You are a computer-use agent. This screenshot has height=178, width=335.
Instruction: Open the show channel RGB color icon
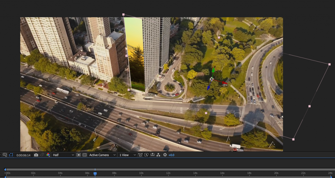tap(48, 155)
